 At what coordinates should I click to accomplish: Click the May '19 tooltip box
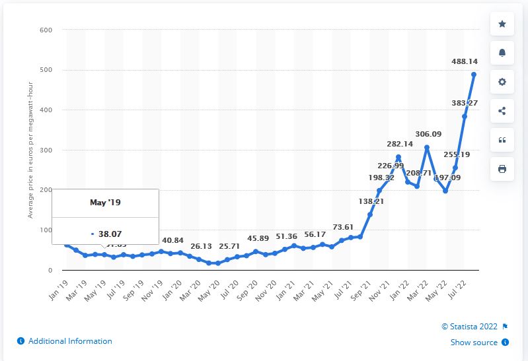(x=105, y=217)
